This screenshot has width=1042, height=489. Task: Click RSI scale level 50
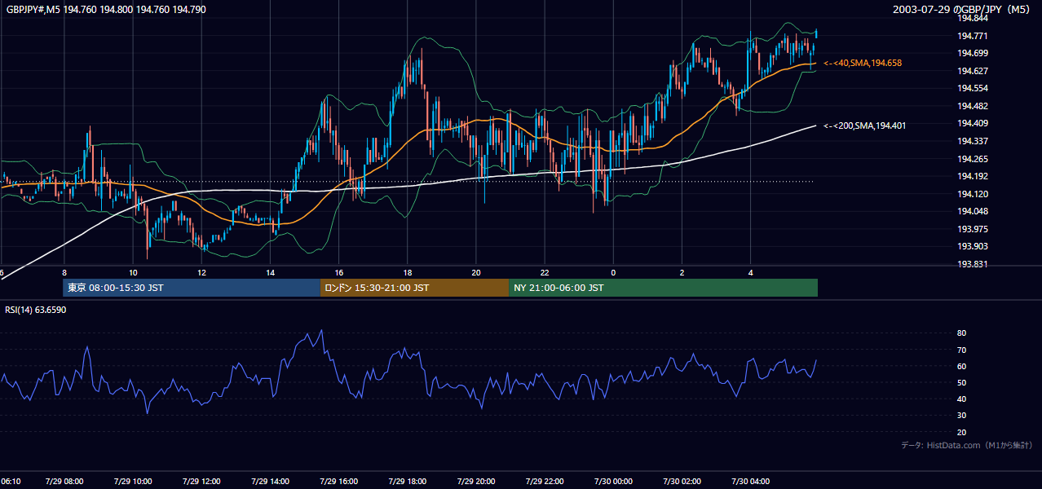pyautogui.click(x=961, y=382)
